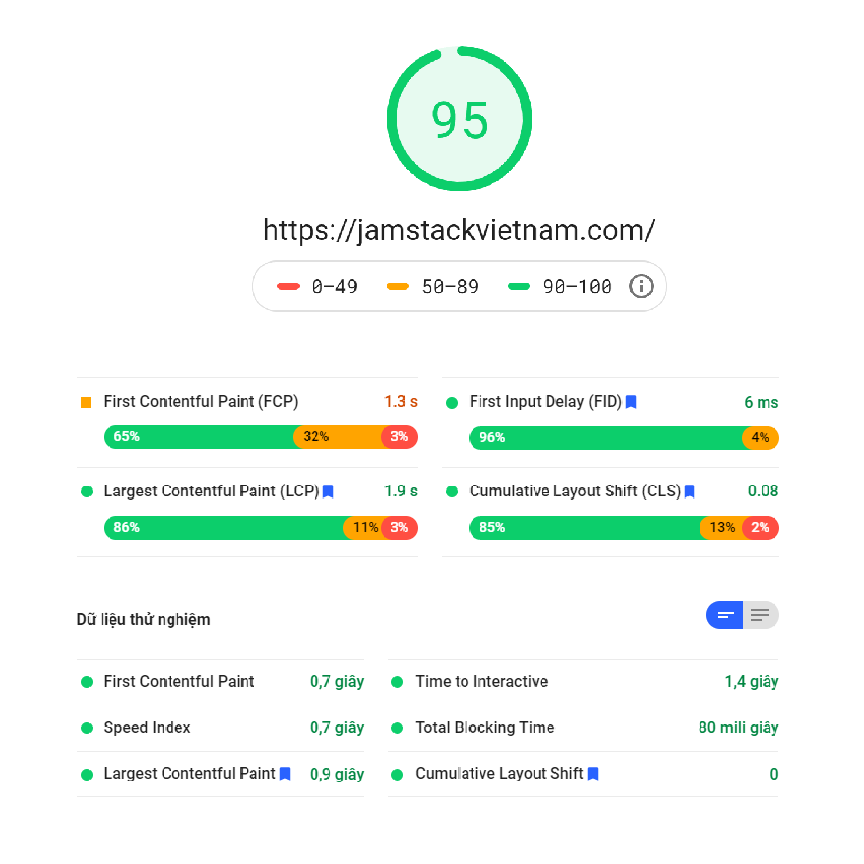Click the red 0–49 legend marker

coord(288,286)
